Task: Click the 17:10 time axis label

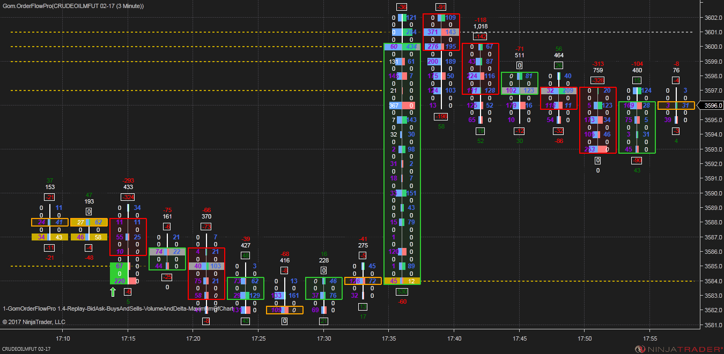Action: [x=63, y=339]
